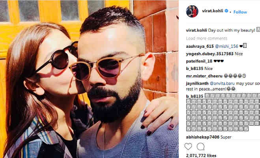Open abhishekap7406 profile
This screenshot has height=158, width=260.
(203, 137)
